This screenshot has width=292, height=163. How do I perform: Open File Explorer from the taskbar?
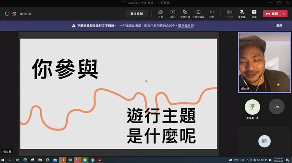(40, 160)
